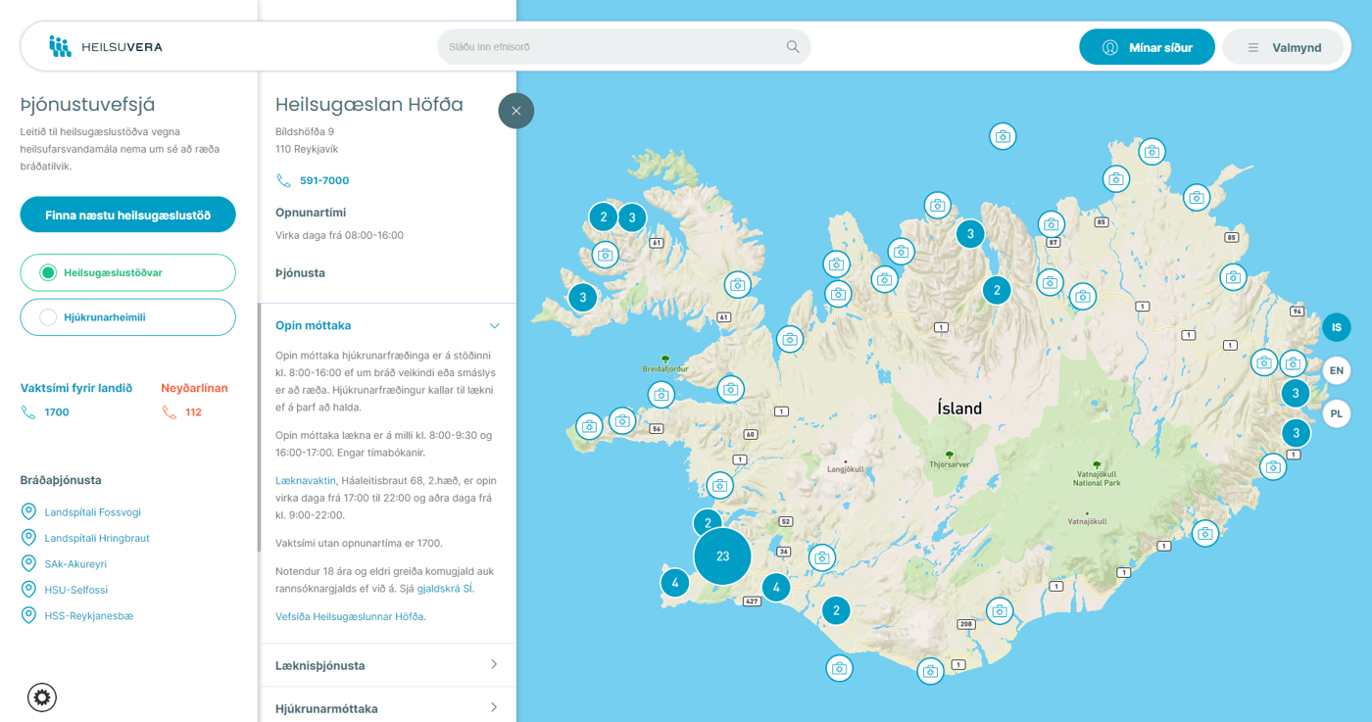Click the cluster marker showing 23
The width and height of the screenshot is (1372, 722).
[x=722, y=555]
